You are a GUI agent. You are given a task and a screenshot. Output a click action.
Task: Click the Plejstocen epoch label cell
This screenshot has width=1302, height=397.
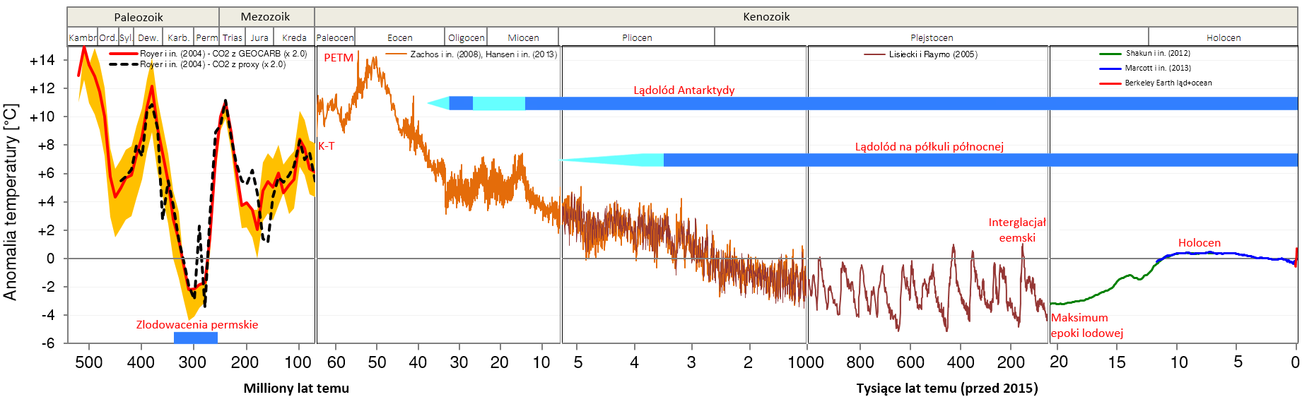(931, 37)
